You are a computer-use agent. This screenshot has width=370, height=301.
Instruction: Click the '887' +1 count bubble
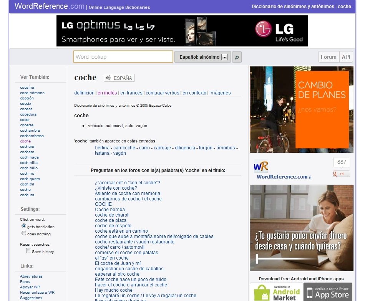point(342,162)
